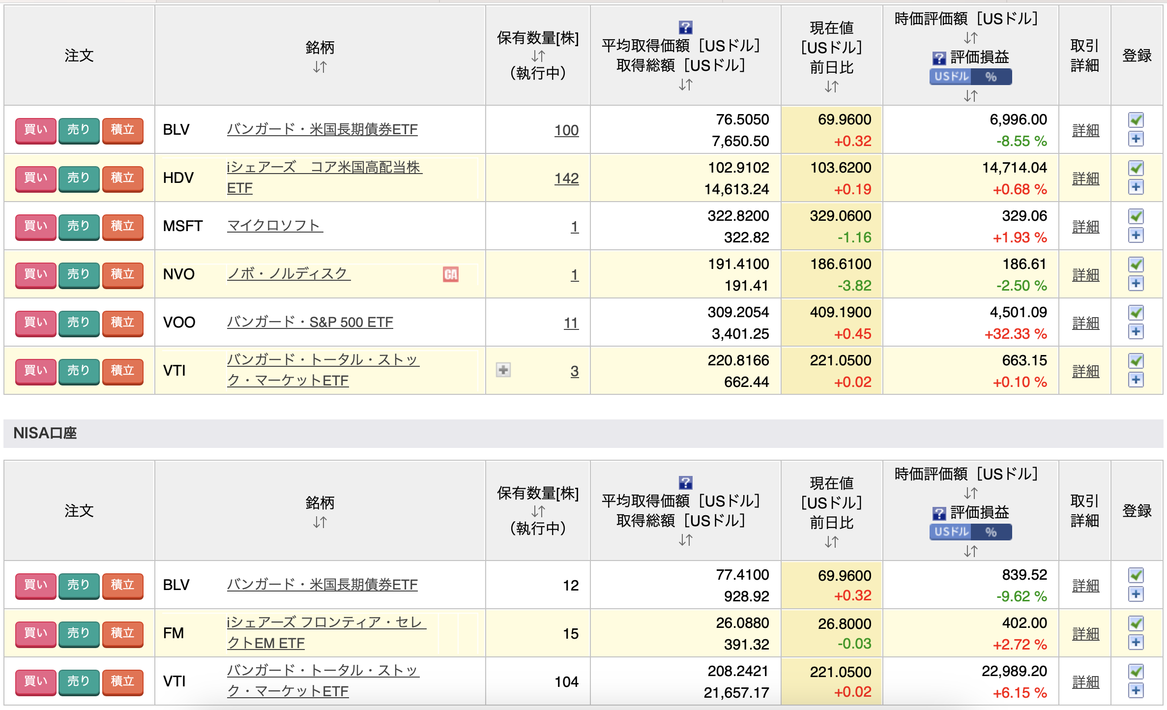Click the CA badge icon in NVO row
The width and height of the screenshot is (1167, 710).
pos(450,274)
